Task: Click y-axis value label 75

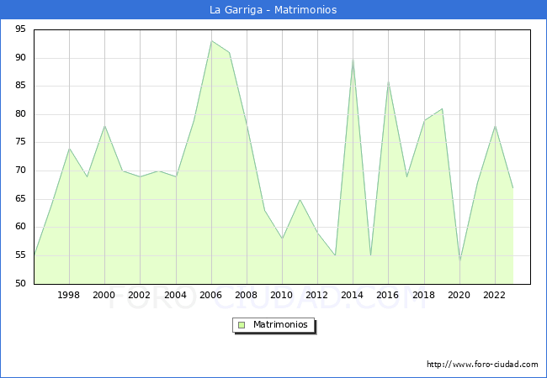Action: 20,142
